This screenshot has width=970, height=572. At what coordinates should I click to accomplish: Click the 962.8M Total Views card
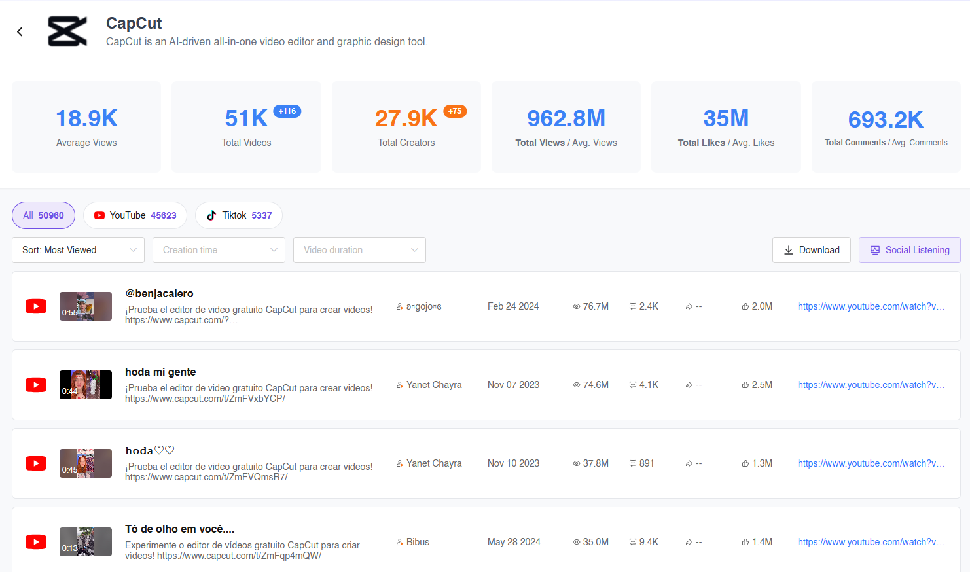point(566,127)
